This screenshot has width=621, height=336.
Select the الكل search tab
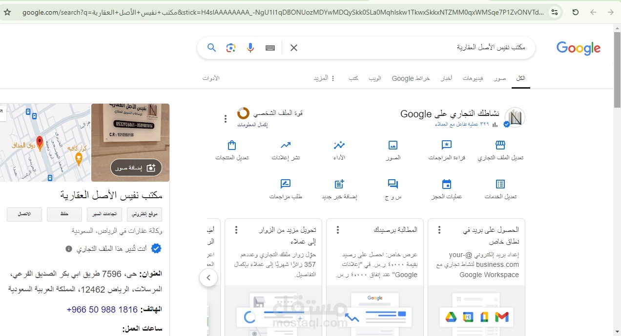coord(520,78)
